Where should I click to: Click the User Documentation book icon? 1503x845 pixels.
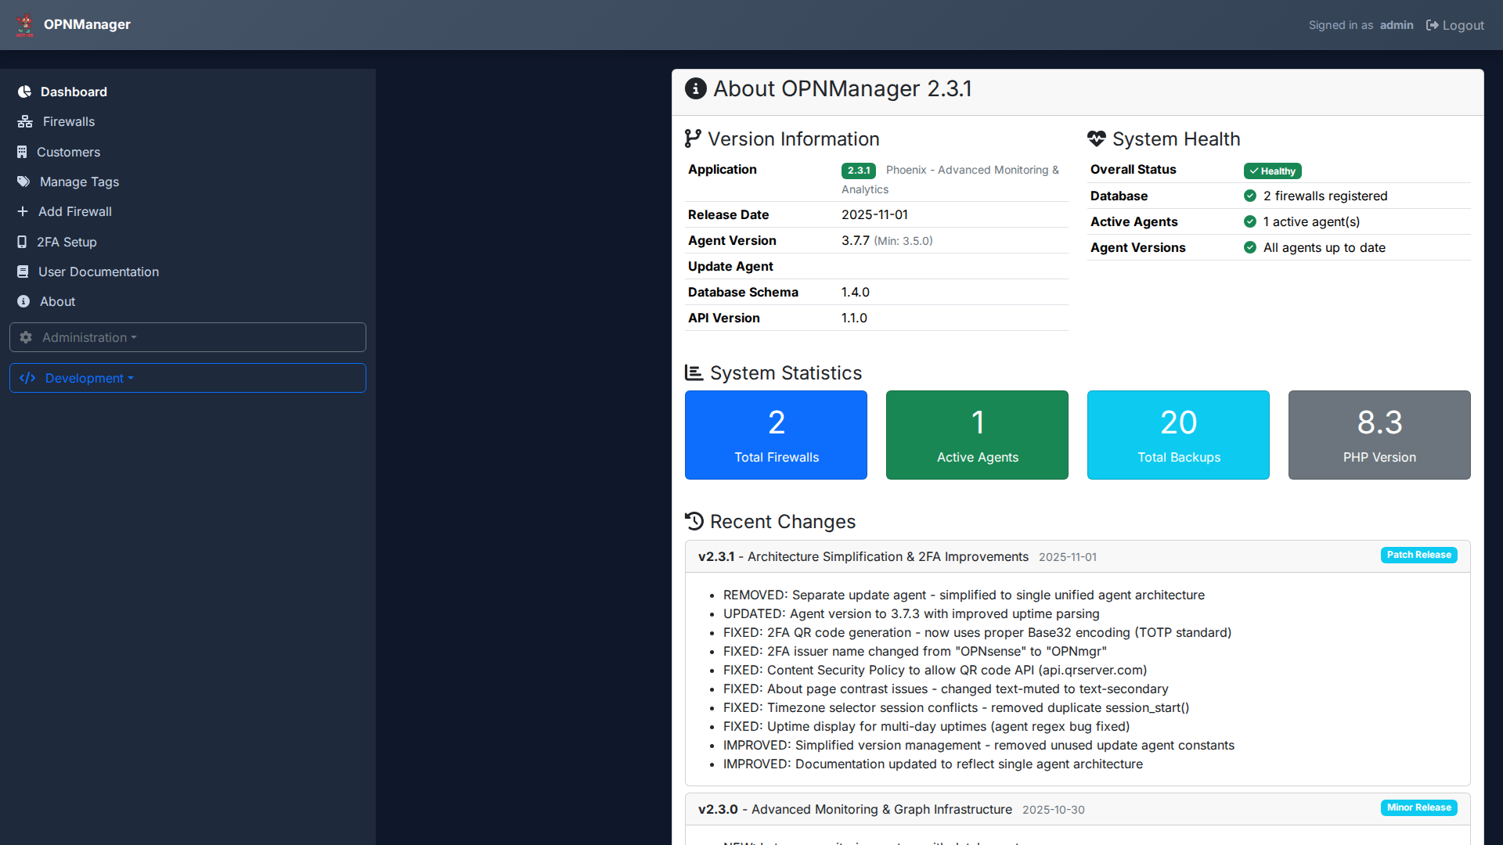pos(23,271)
